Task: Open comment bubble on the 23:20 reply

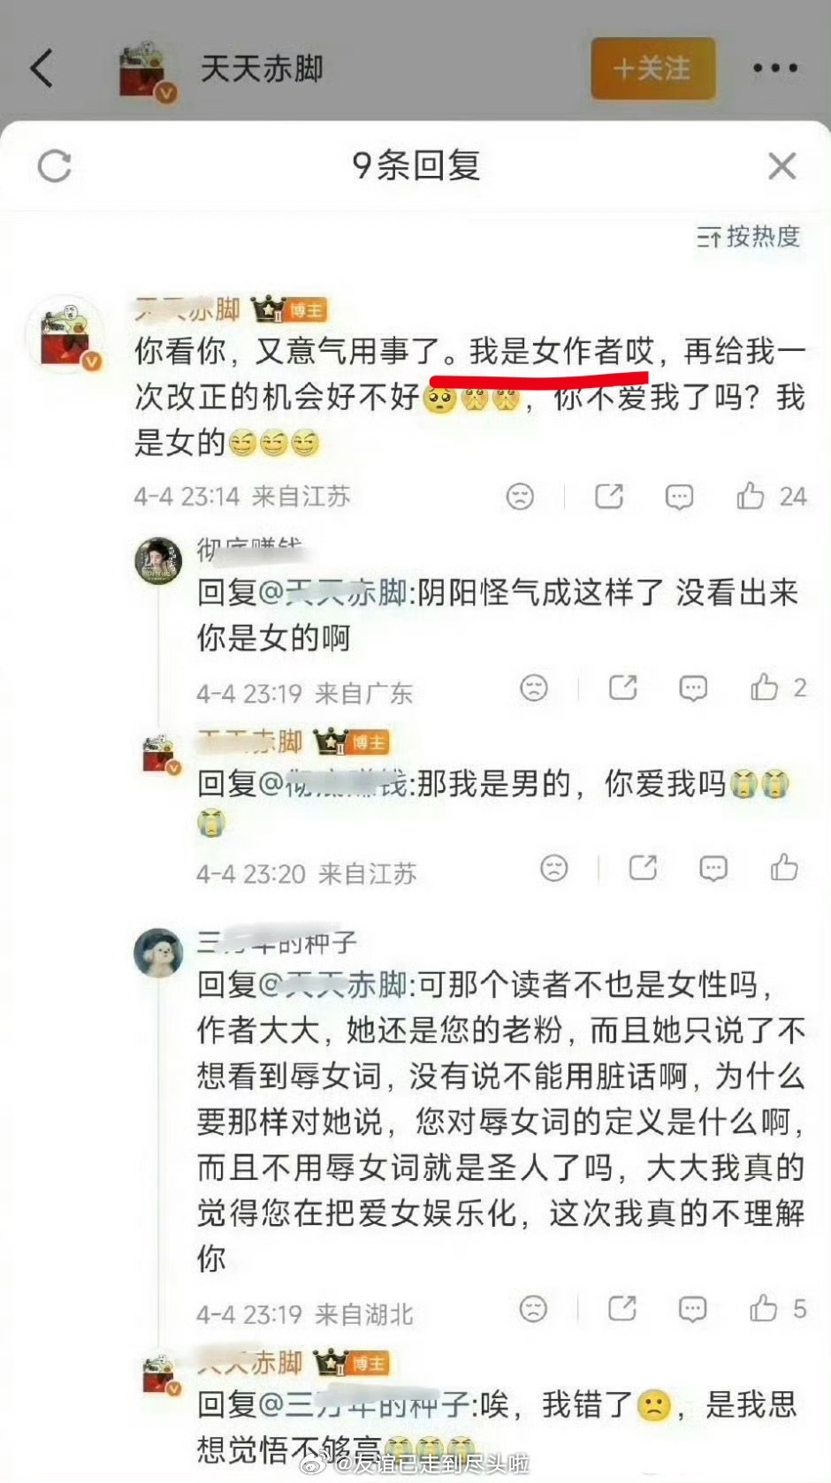Action: [713, 869]
